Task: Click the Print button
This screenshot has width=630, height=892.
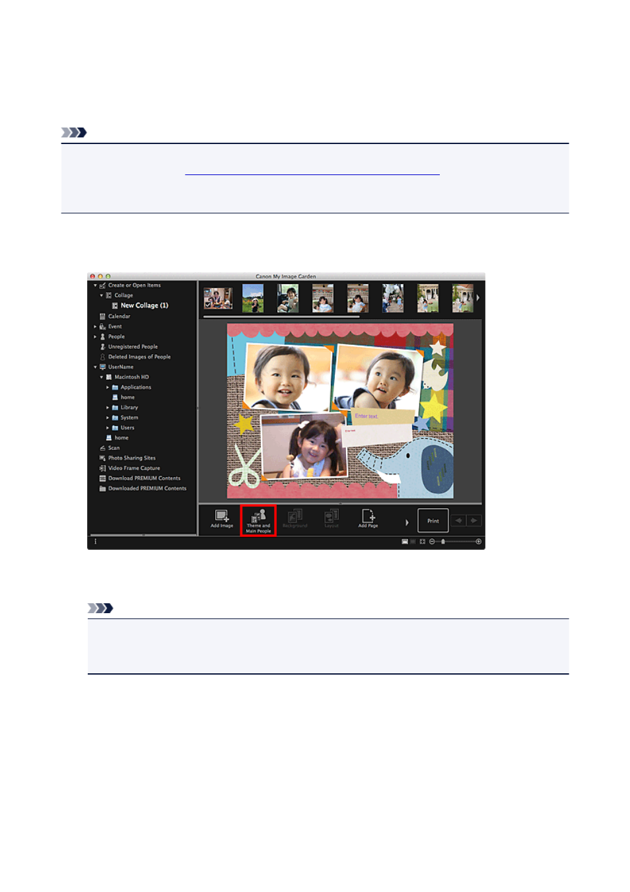Action: click(x=433, y=521)
